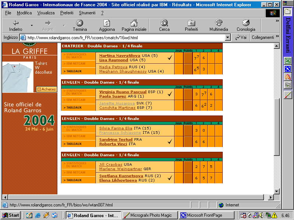Click the Aggiorna refresh button

[107, 25]
